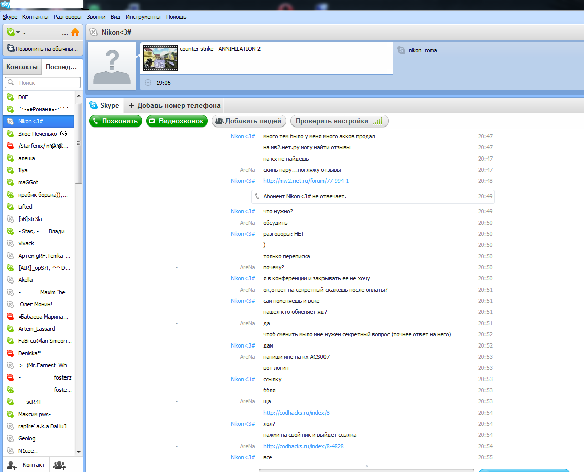584x472 pixels.
Task: Select contact vivack
Action: [39, 243]
